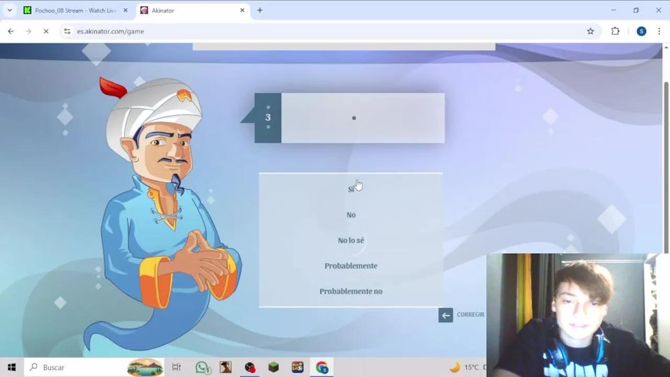Stop loading the page
This screenshot has height=377, width=670.
pos(46,31)
